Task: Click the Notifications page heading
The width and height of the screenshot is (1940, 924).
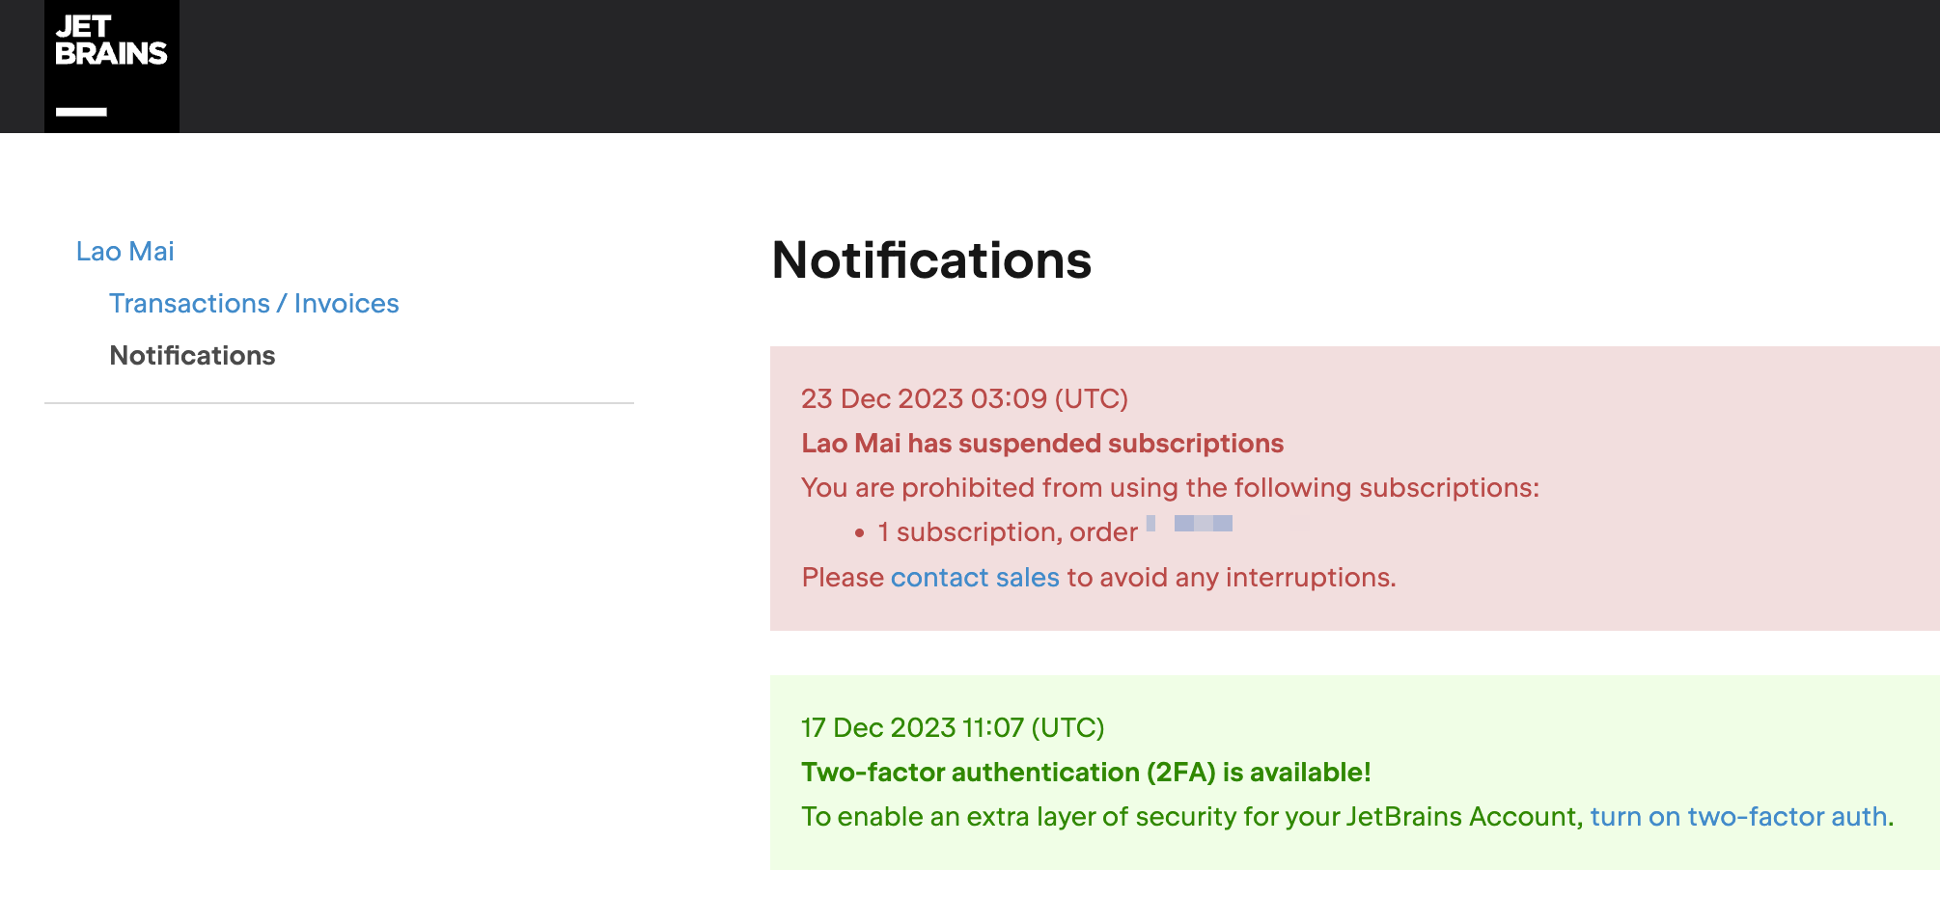Action: tap(931, 260)
